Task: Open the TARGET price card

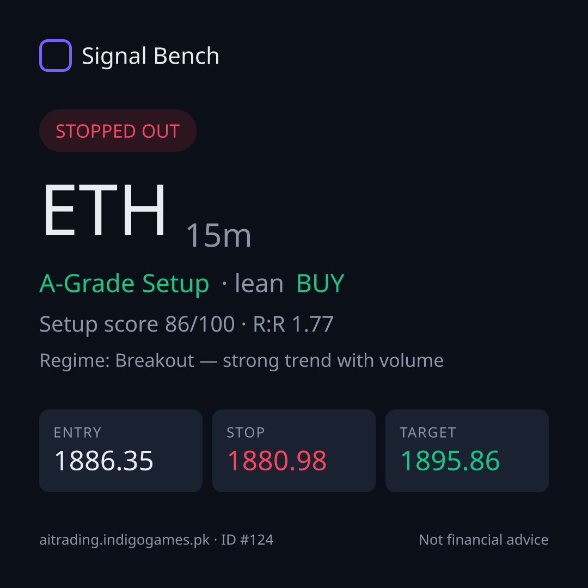Action: (467, 451)
